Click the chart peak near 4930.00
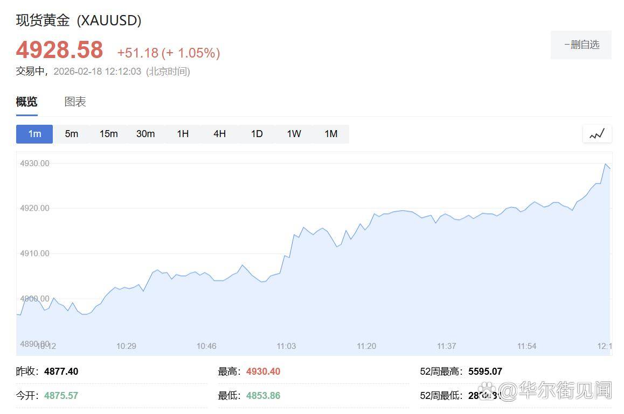The width and height of the screenshot is (624, 414). coord(606,164)
